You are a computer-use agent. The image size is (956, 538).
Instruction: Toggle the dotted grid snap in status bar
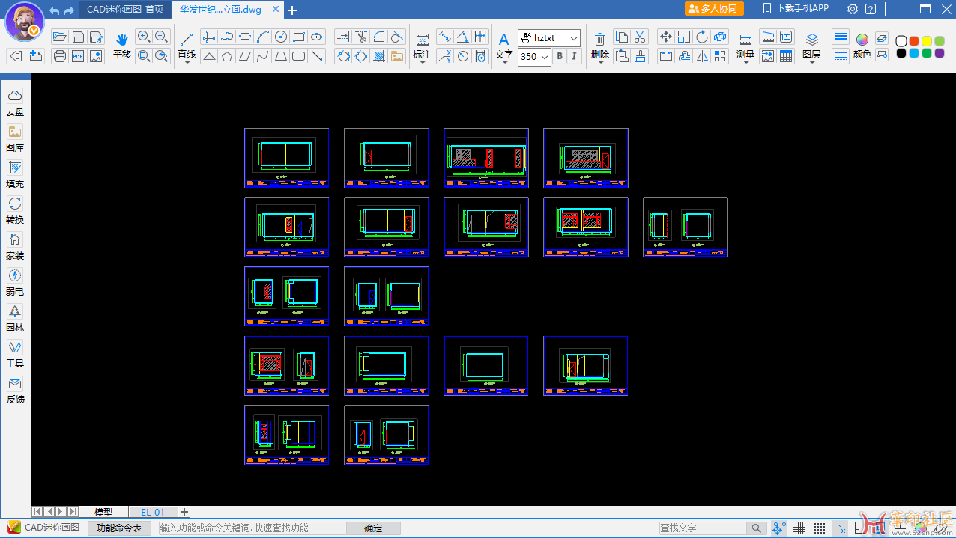tap(820, 528)
